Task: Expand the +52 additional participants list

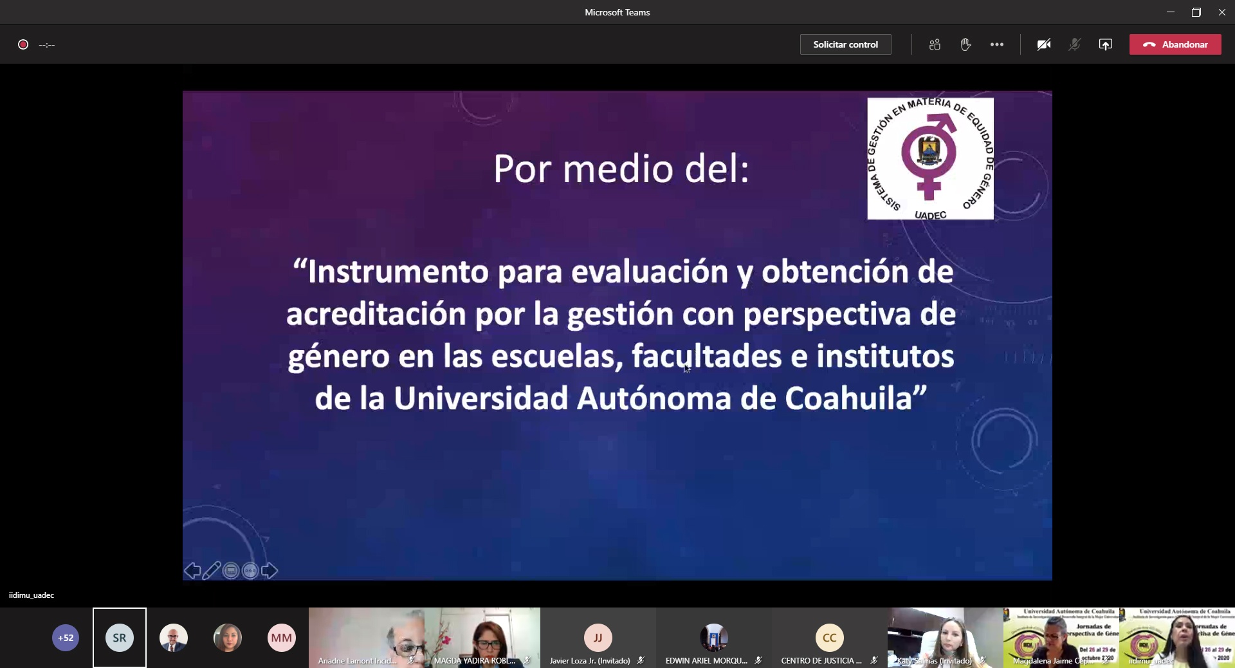Action: [x=66, y=638]
